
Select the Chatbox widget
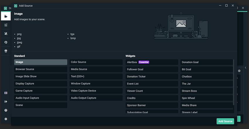[207, 76]
